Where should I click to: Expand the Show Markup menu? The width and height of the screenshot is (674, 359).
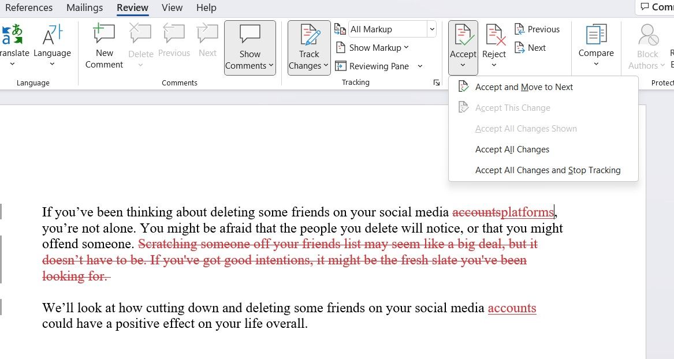(373, 48)
